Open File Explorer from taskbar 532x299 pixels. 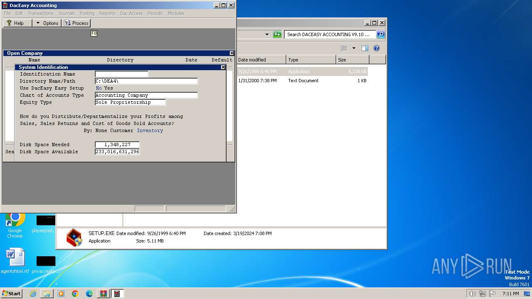coord(47,294)
